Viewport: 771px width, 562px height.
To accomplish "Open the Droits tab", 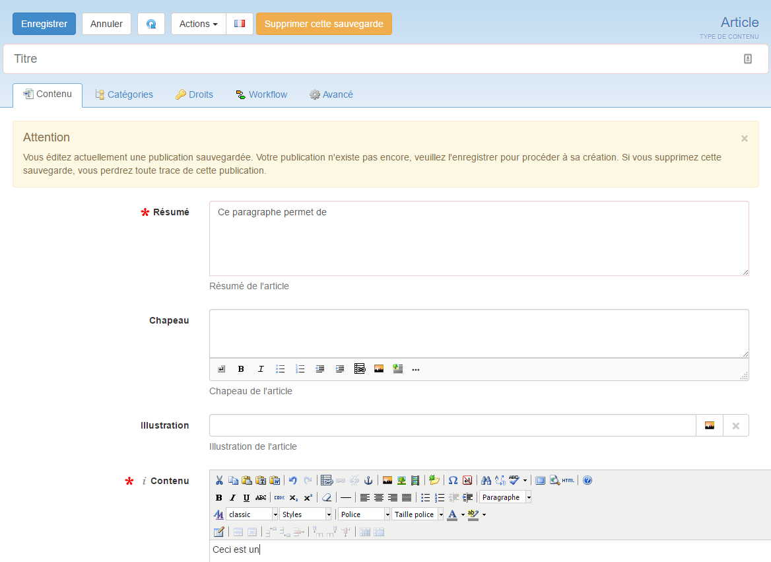I will pyautogui.click(x=194, y=94).
